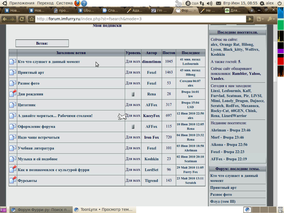Viewport: 284px width, 213px height.
Task: Click the pinned topic icon beside Фурсьюты
Action: tap(13, 181)
